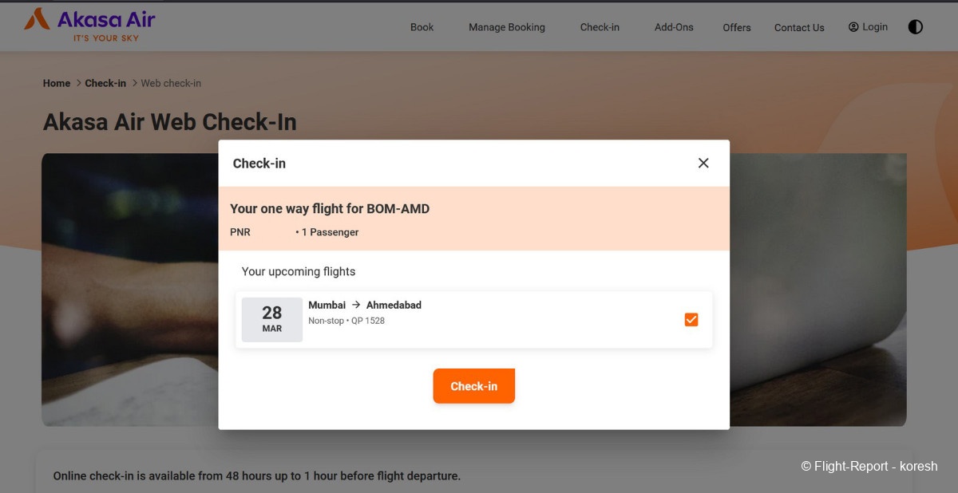The width and height of the screenshot is (958, 493).
Task: Click the online check-in availability notice
Action: 257,476
